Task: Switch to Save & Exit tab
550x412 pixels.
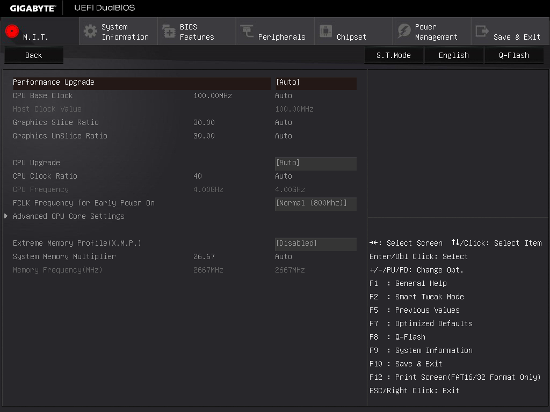Action: [510, 32]
